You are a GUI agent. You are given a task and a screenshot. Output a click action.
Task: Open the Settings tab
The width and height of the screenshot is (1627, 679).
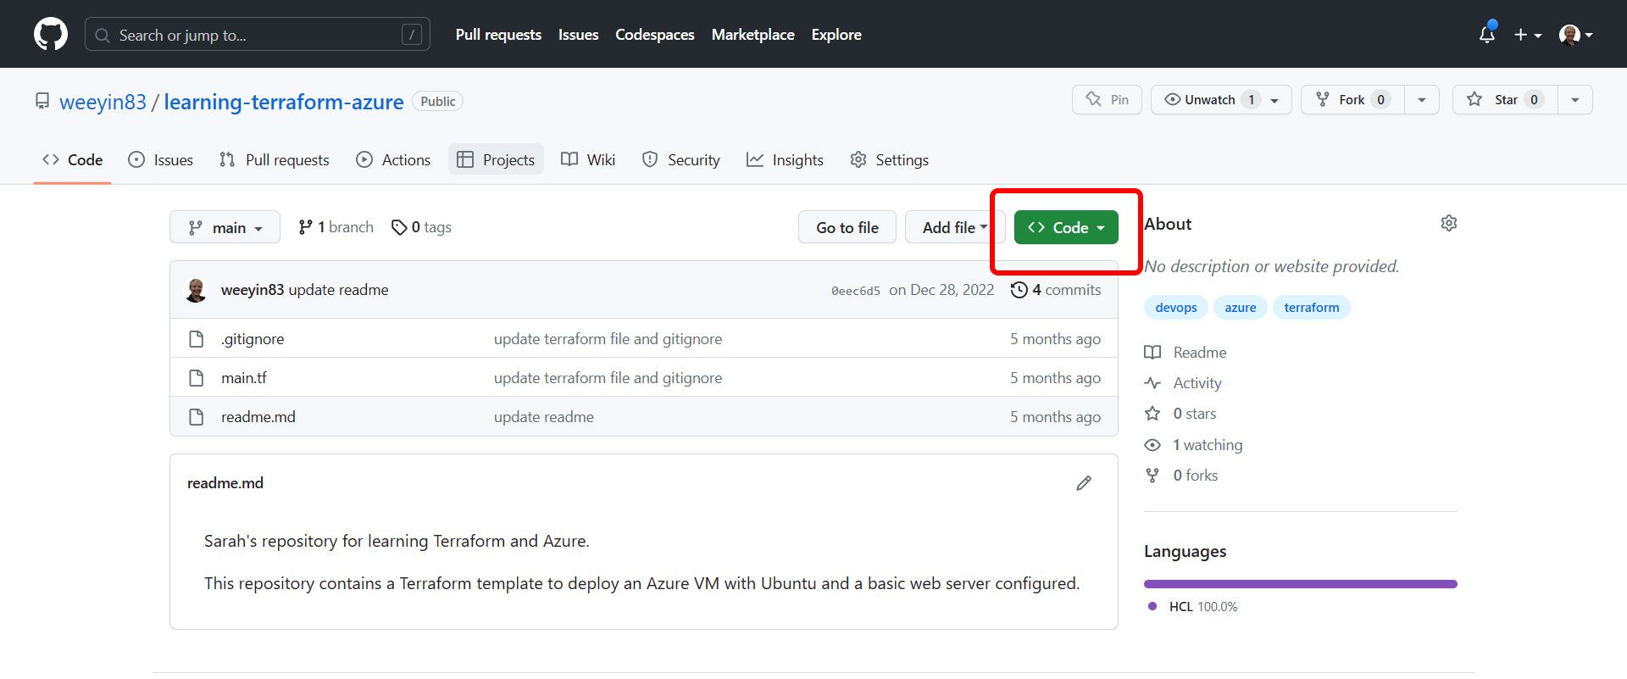[x=889, y=160]
